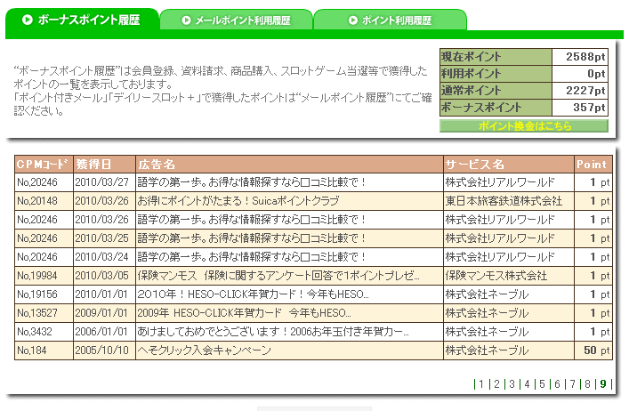Click the Suicaポイントクラブ ad name
Image resolution: width=629 pixels, height=411 pixels.
pos(238,201)
